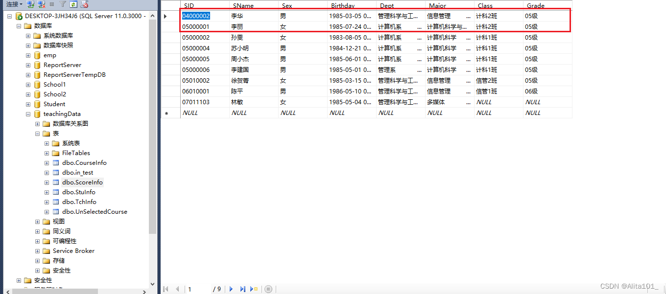Click the script delete icon on toolbar
Image resolution: width=666 pixels, height=294 pixels.
coord(84,4)
